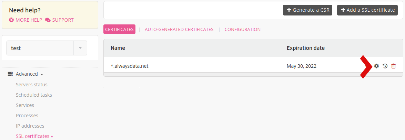
Task: Open the test account dropdown arrow
Action: (x=80, y=48)
